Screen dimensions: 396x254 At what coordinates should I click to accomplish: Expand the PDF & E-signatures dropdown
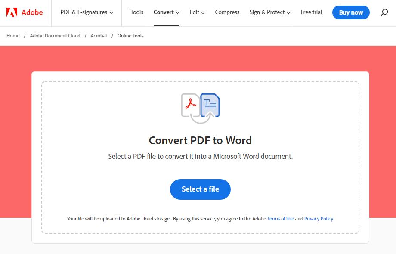pos(86,12)
